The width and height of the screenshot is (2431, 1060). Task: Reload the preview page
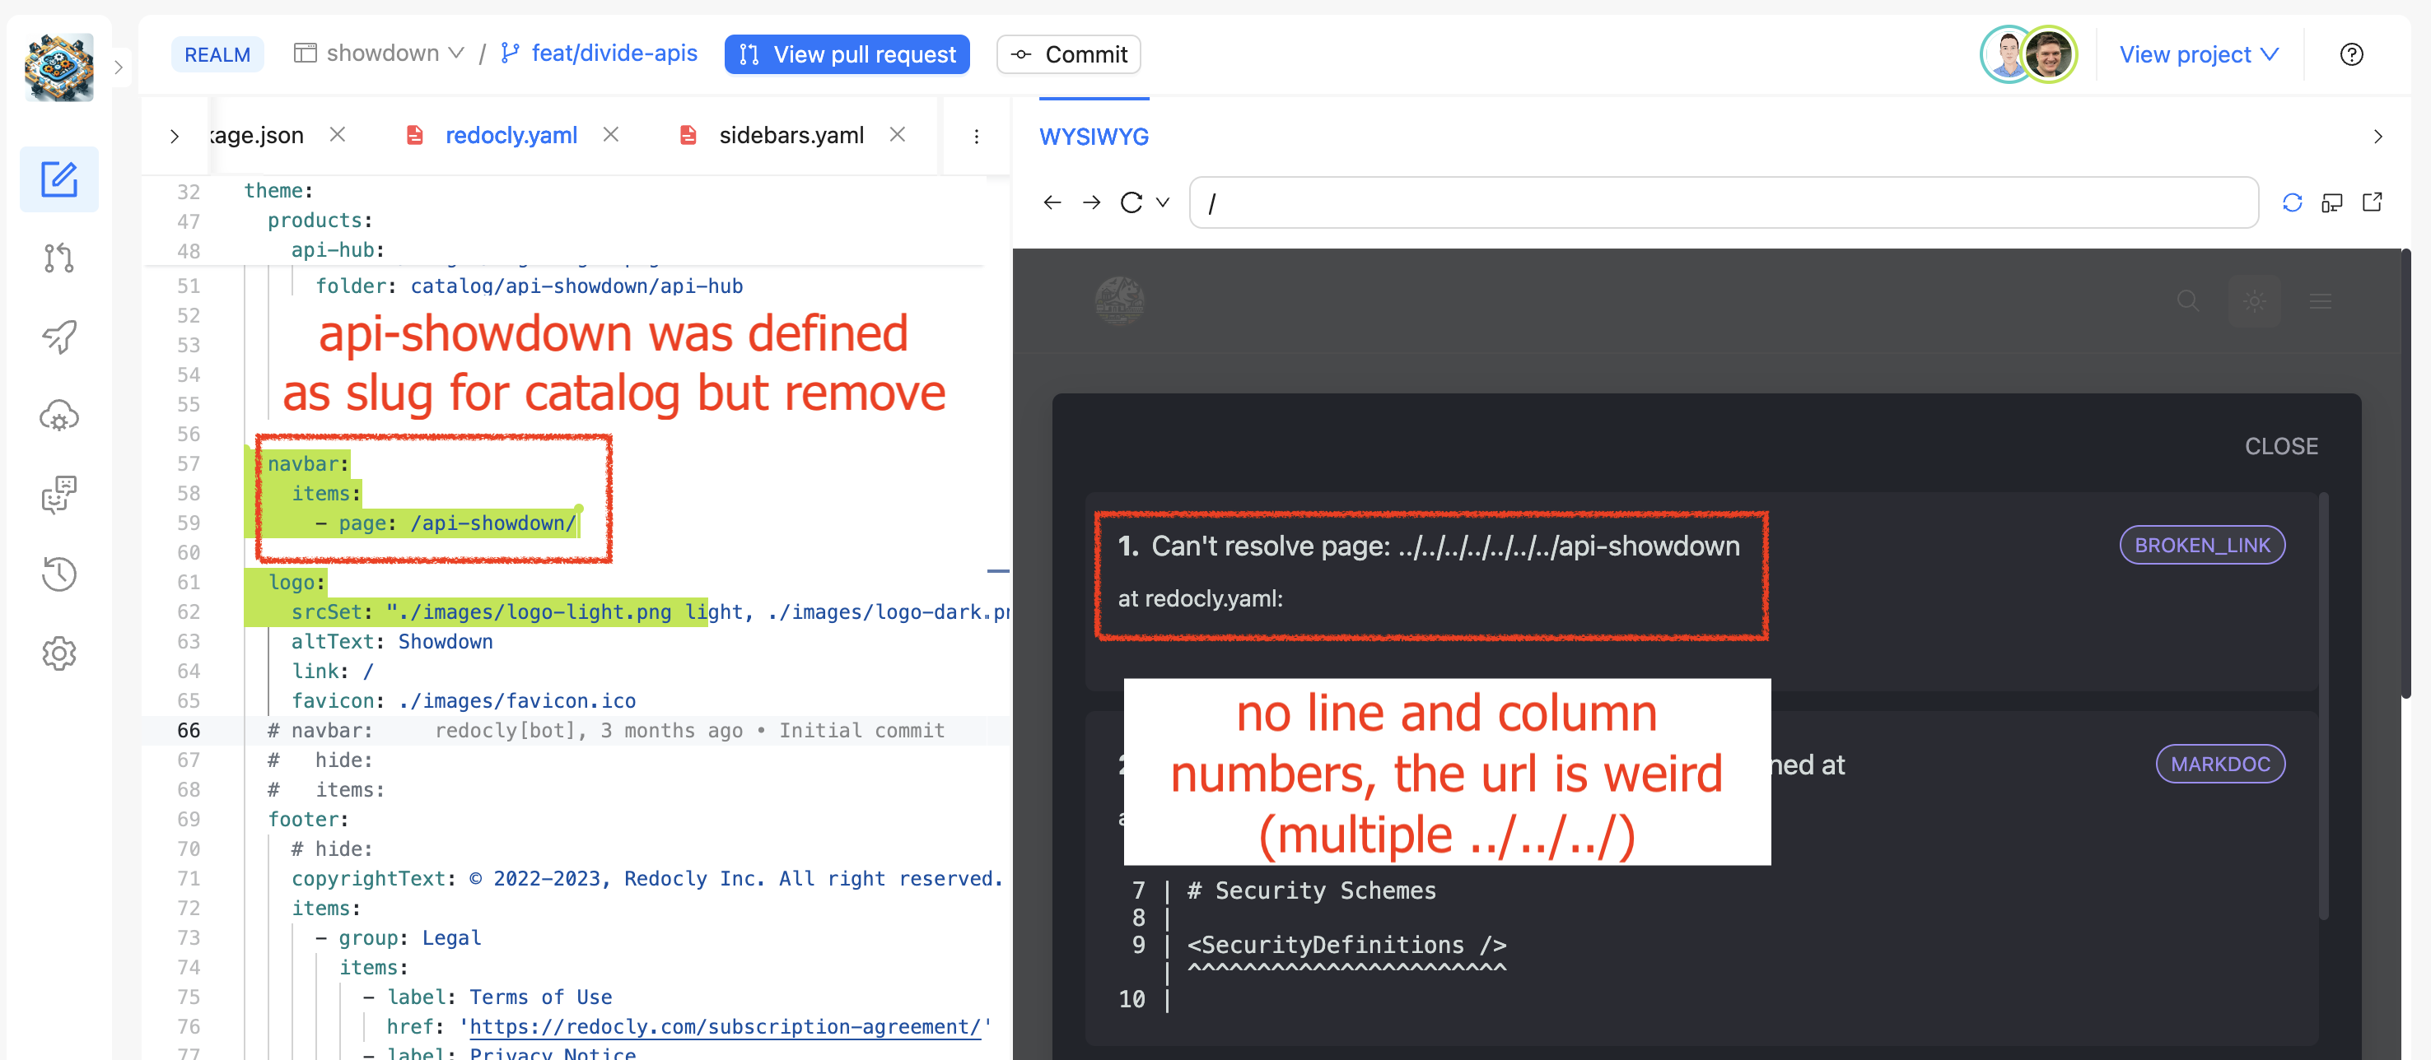(x=1131, y=202)
